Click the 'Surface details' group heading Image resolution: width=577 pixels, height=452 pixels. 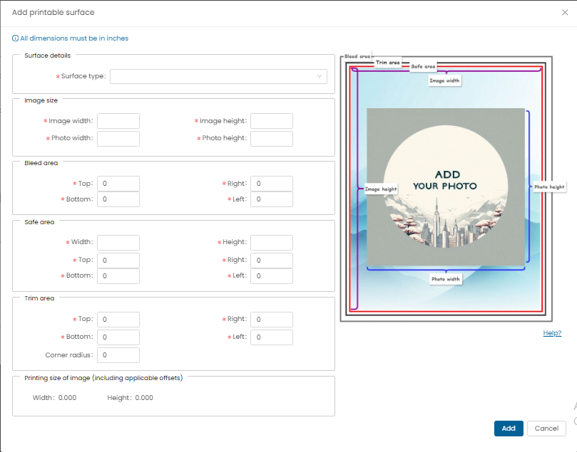click(48, 56)
